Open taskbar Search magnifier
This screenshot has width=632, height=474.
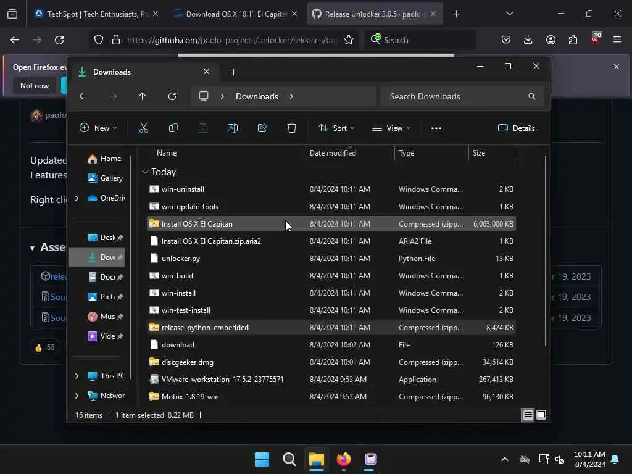tap(289, 459)
